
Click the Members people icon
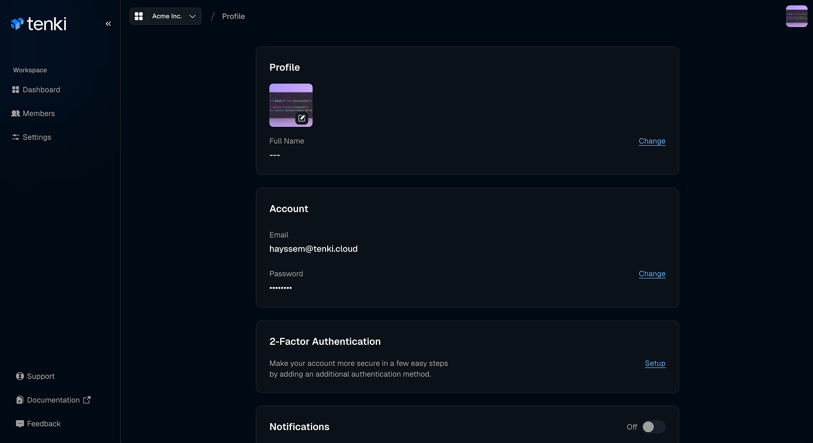[x=15, y=113]
